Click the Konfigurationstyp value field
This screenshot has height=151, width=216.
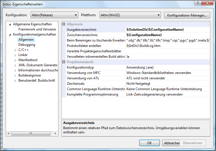(167, 67)
